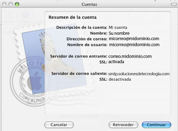Click the leftmost gray close window button
This screenshot has height=131, width=178.
[x=4, y=4]
